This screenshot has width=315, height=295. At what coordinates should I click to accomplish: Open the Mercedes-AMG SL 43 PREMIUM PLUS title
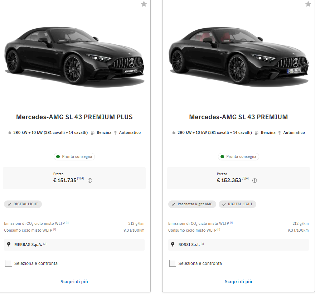tap(74, 117)
